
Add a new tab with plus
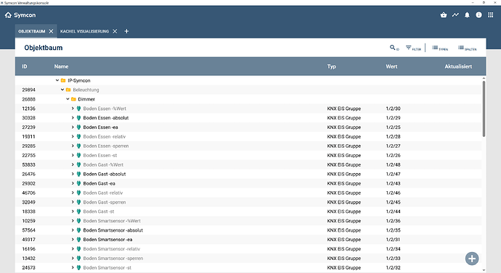pyautogui.click(x=126, y=31)
